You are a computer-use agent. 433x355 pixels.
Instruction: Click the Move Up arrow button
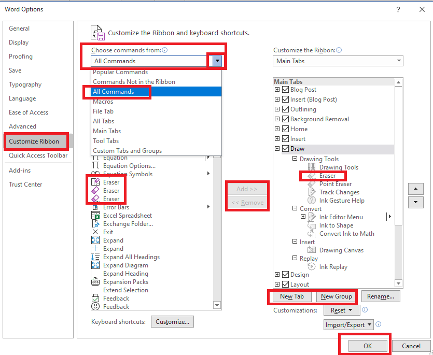tap(415, 189)
